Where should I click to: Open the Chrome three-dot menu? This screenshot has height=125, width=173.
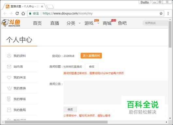tap(168, 13)
